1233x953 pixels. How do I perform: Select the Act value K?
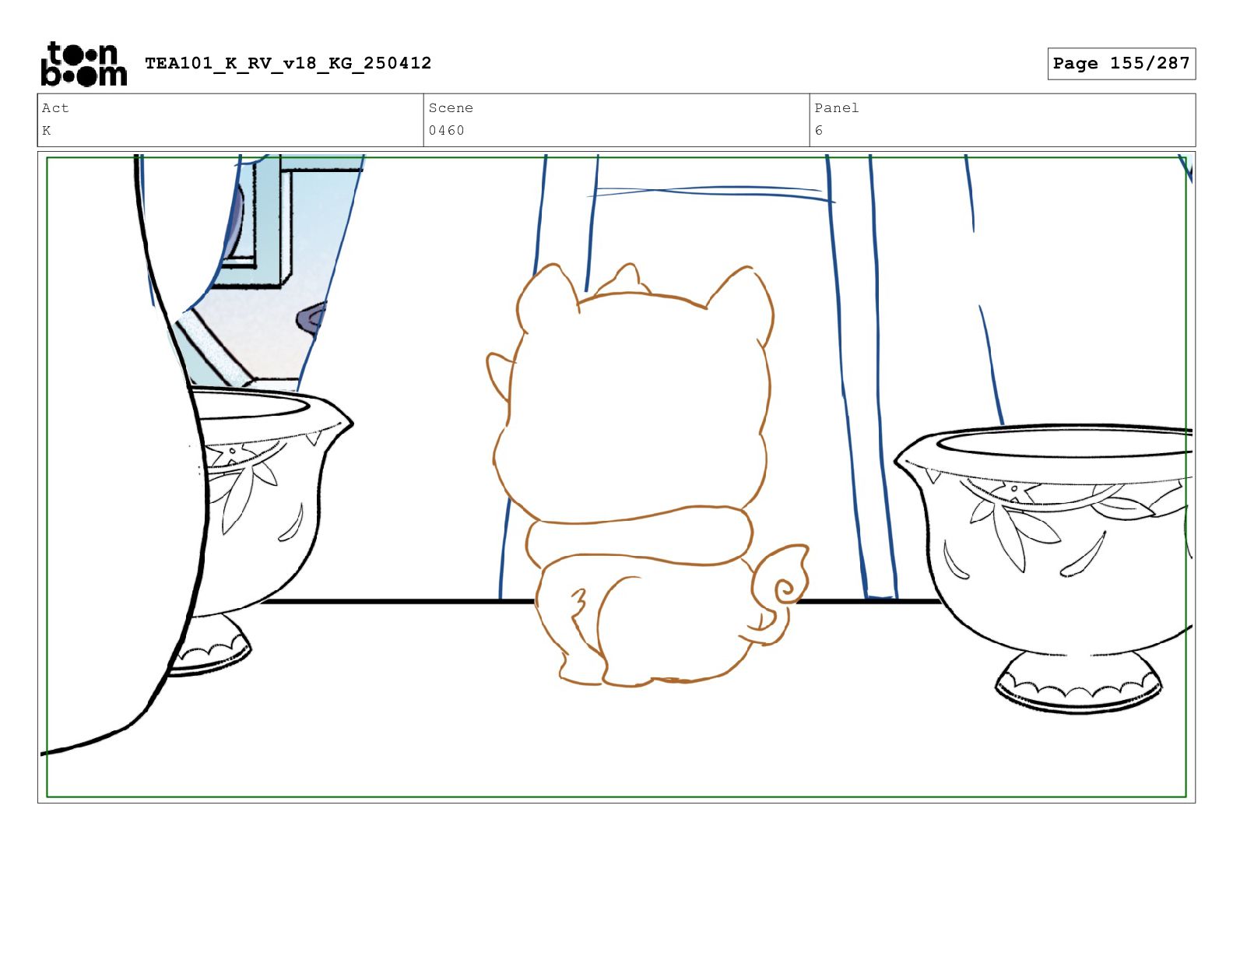[x=47, y=131]
